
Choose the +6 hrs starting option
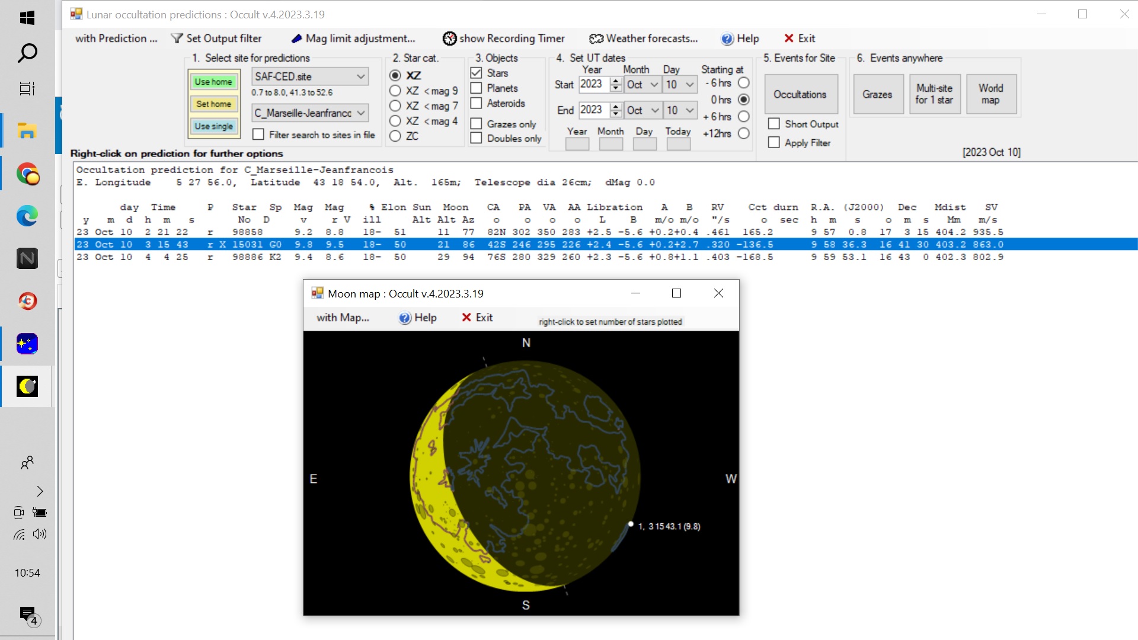744,117
